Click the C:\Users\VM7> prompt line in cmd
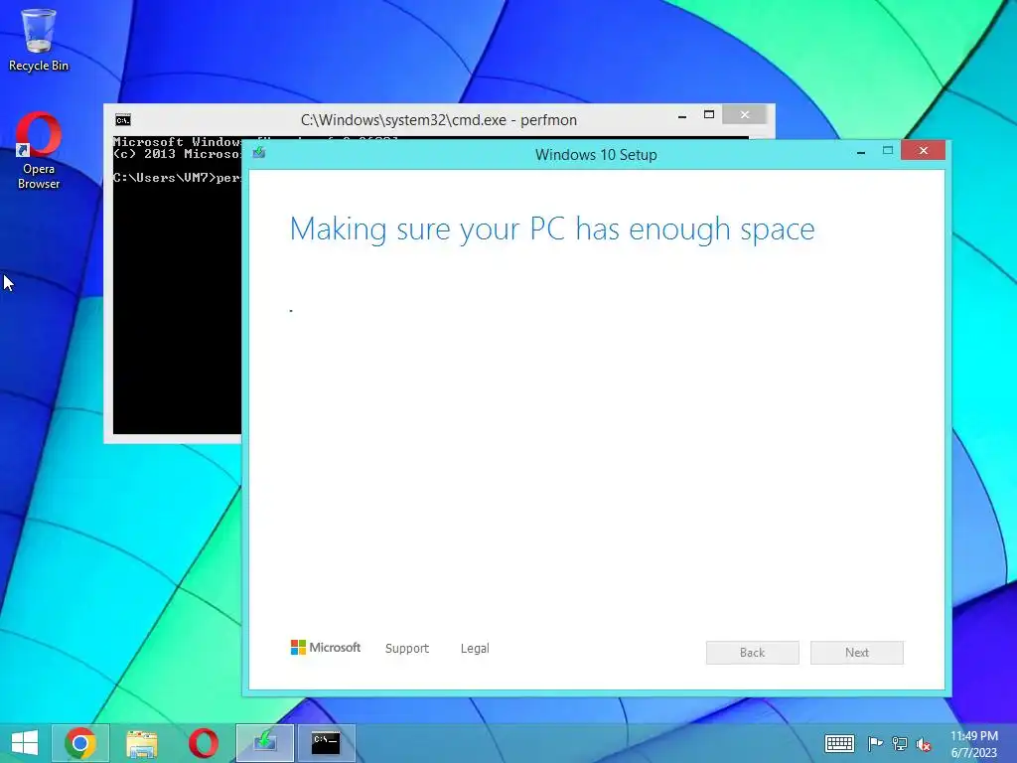 pos(177,177)
